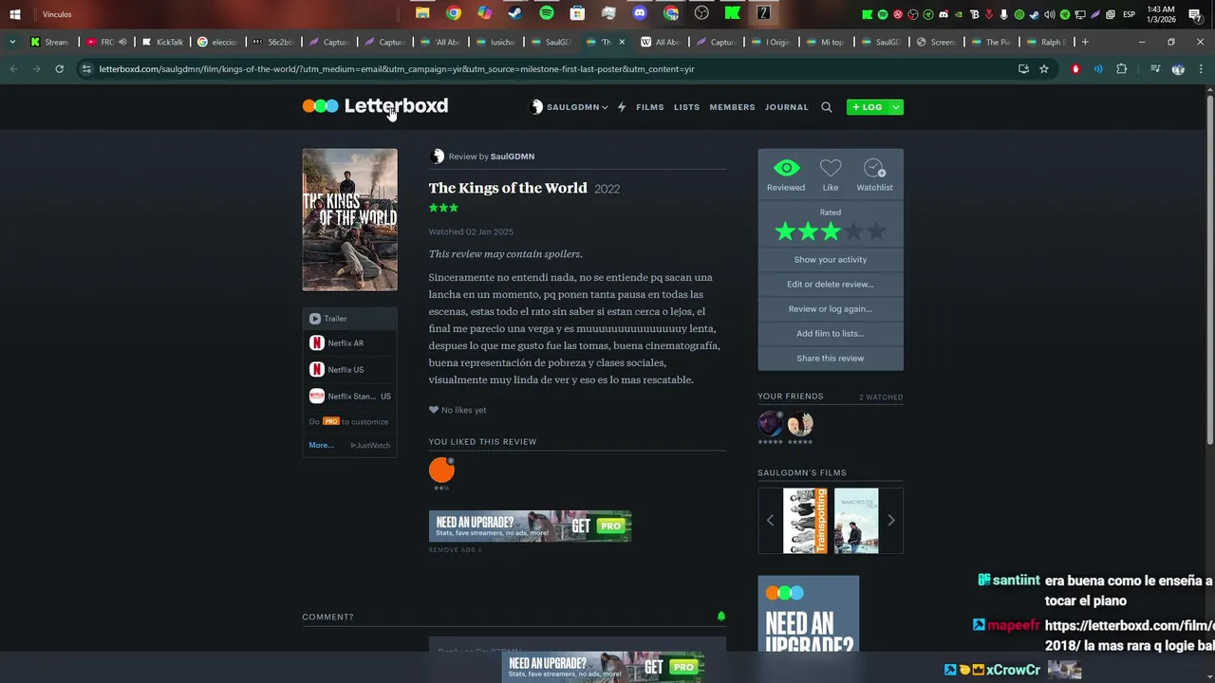Open the 2022 year link

[x=607, y=189]
